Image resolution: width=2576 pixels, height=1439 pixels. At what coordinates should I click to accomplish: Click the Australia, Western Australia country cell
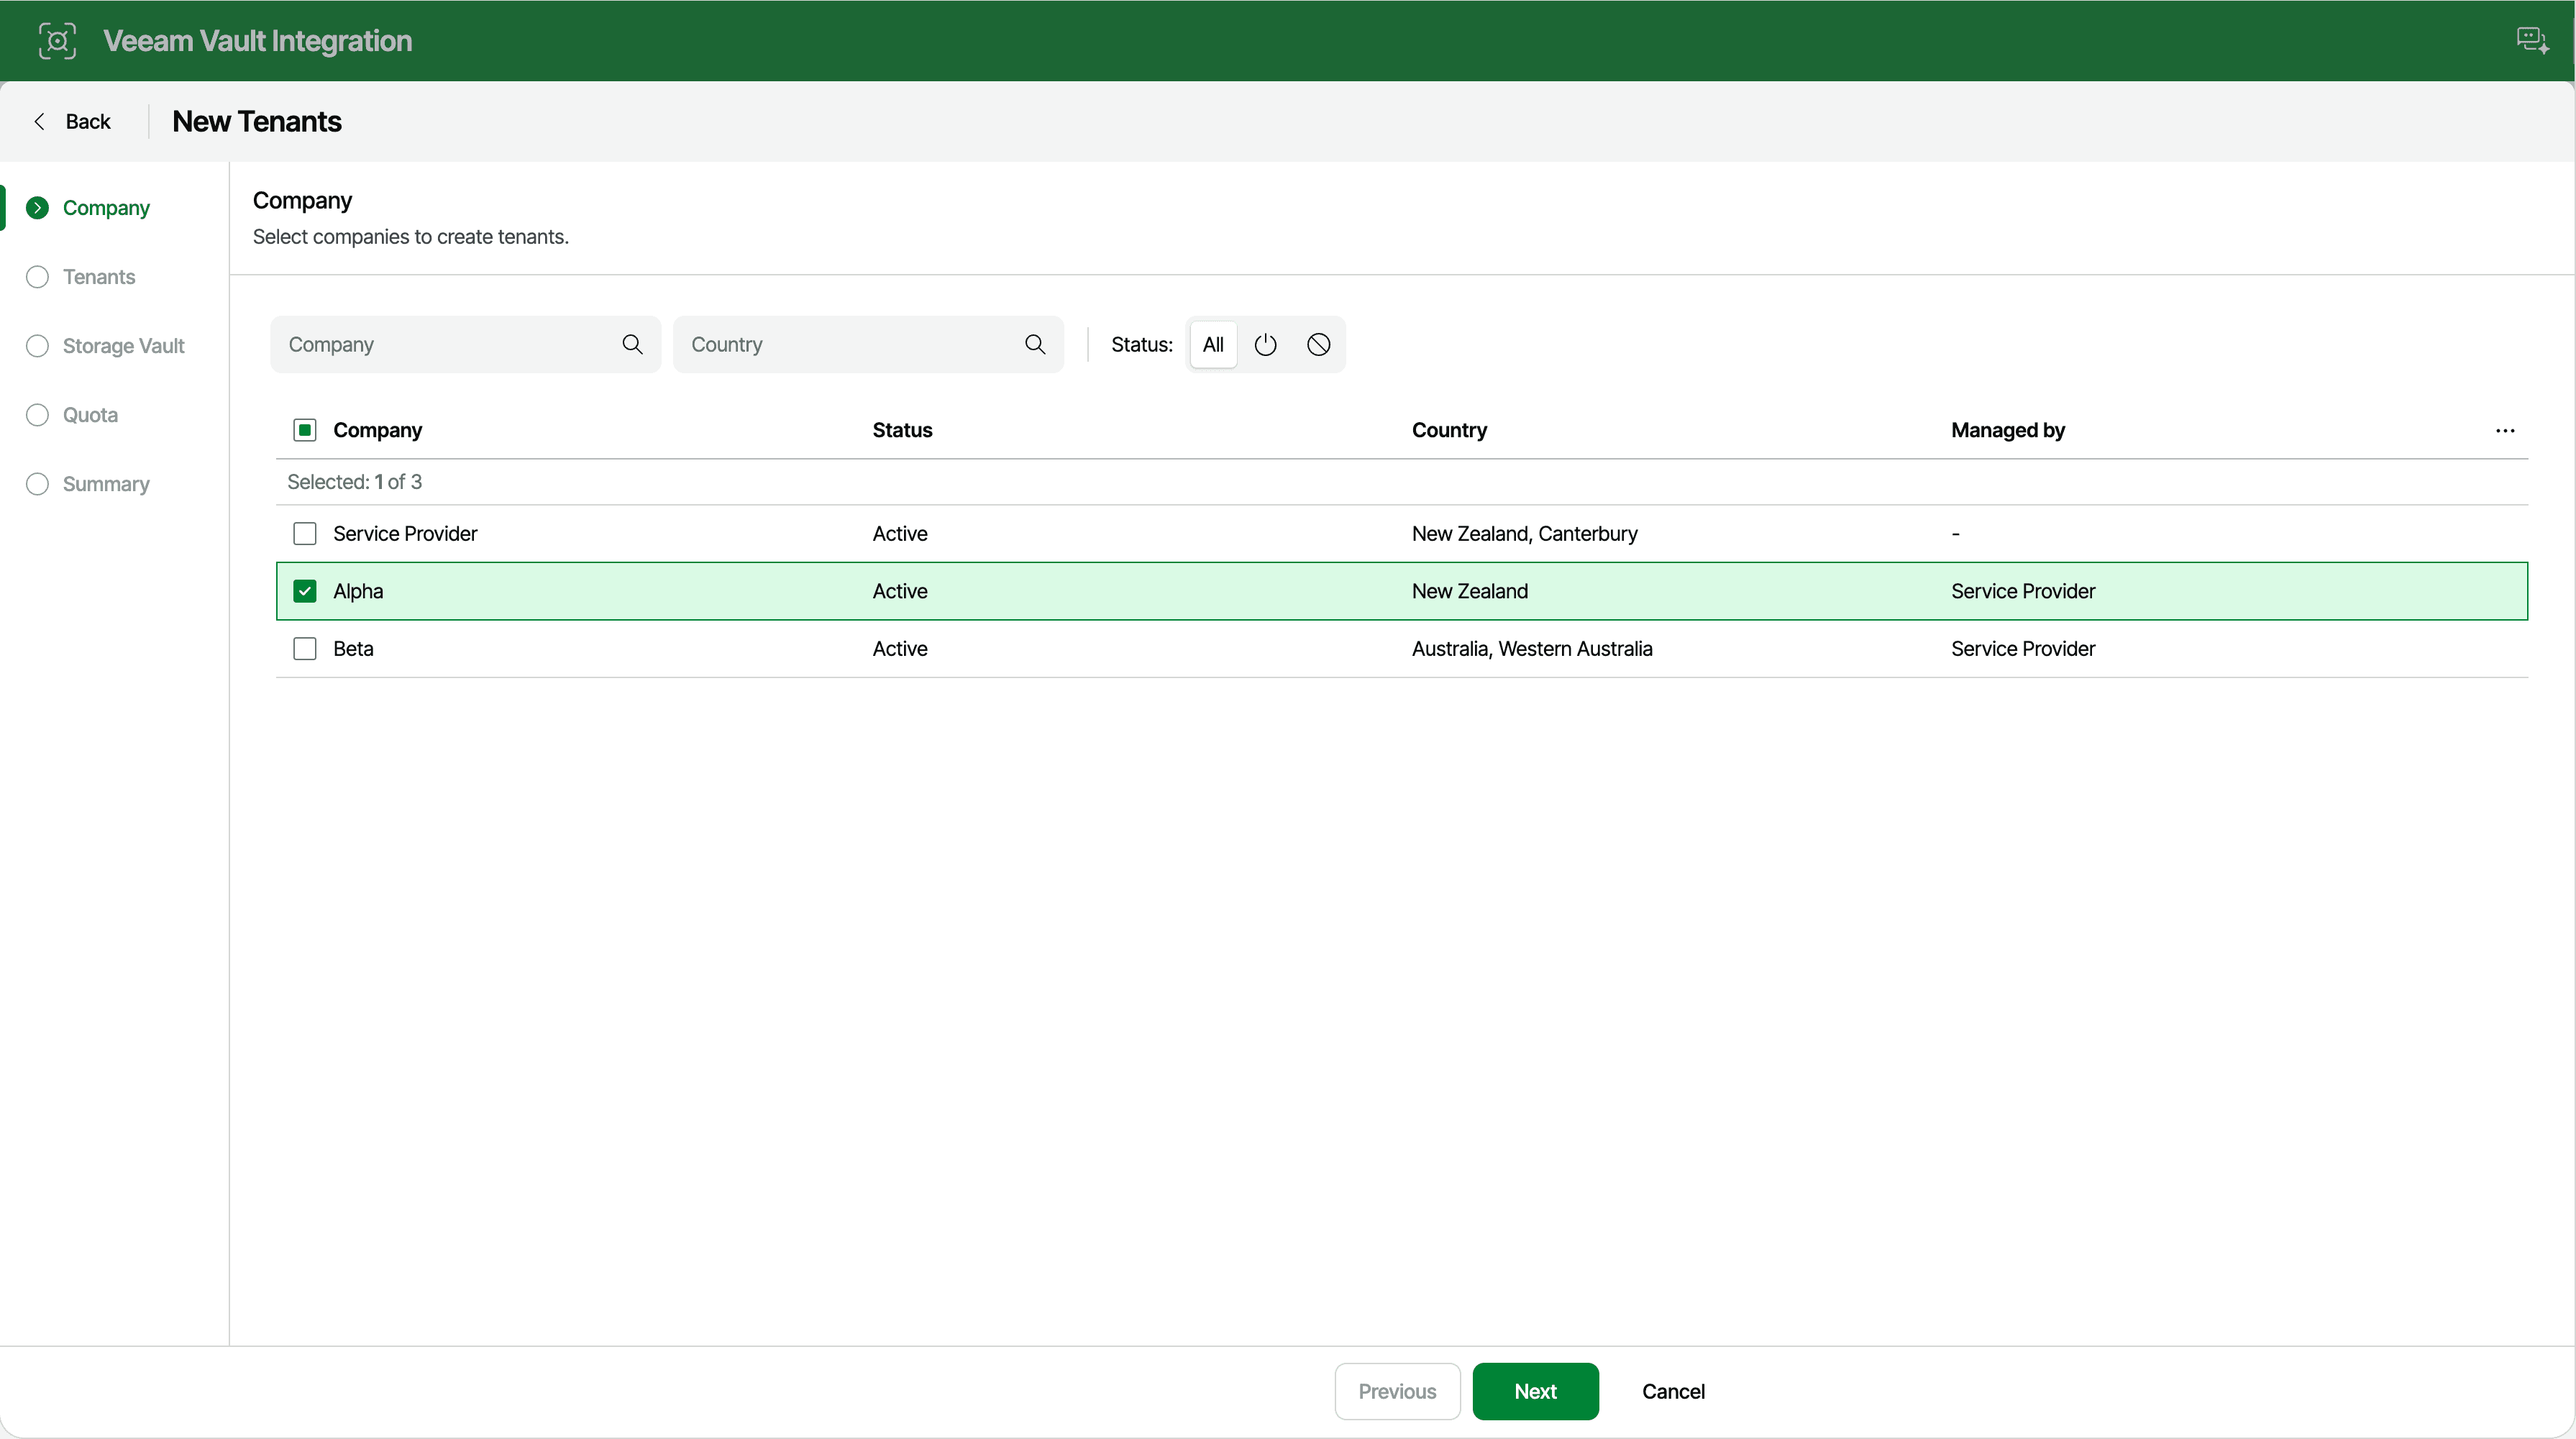coord(1532,648)
